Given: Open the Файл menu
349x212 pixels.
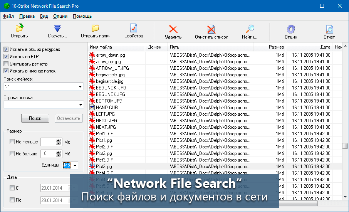Looking at the screenshot, I should click(8, 16).
